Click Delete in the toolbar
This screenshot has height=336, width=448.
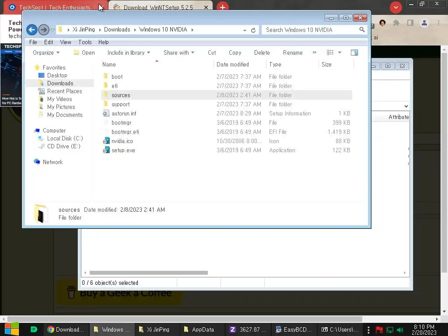[262, 52]
